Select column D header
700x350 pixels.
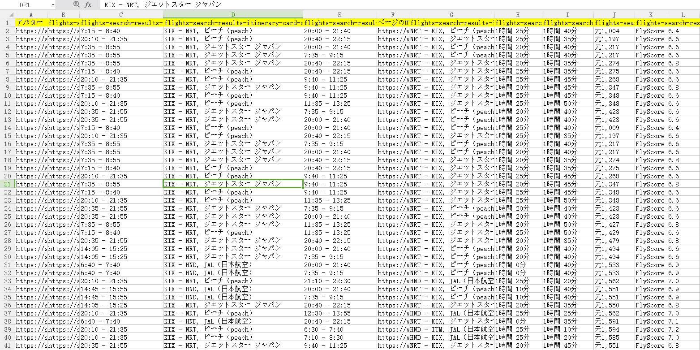coord(233,15)
